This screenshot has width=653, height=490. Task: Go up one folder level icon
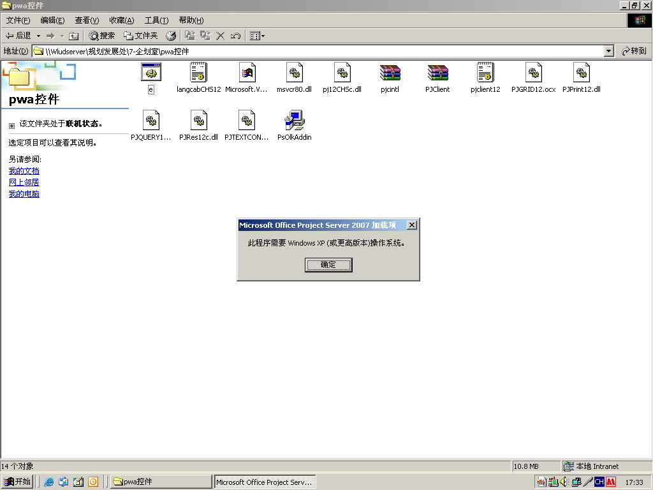74,36
